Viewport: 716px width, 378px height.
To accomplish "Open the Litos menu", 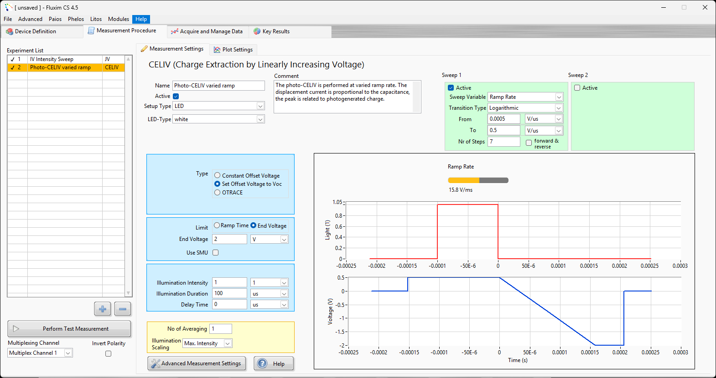I will pyautogui.click(x=96, y=19).
